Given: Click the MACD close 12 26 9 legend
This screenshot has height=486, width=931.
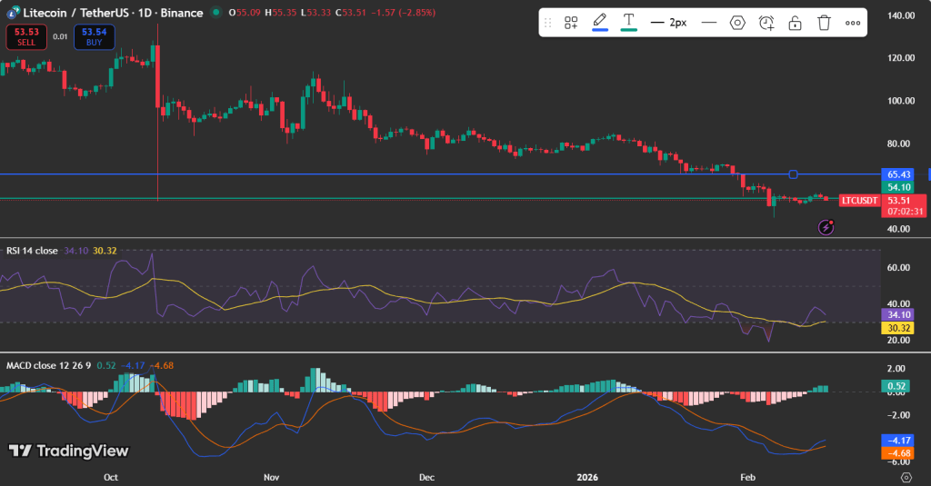Looking at the screenshot, I should pyautogui.click(x=49, y=365).
